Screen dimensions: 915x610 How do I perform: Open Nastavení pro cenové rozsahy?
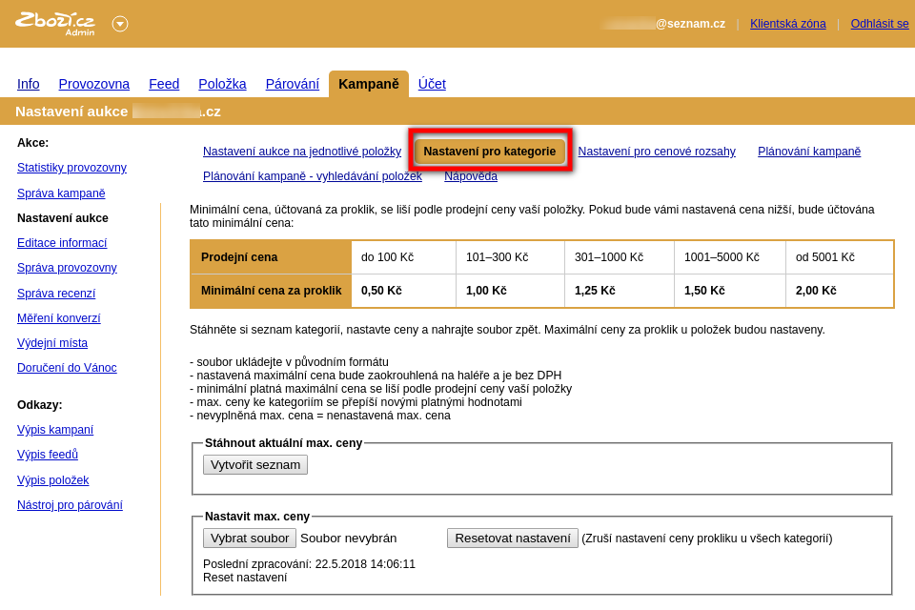tap(657, 152)
